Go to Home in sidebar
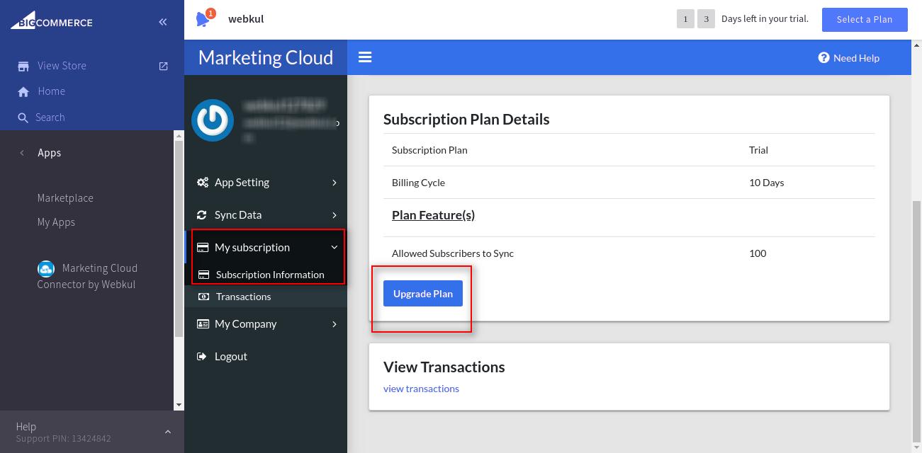Screen dimensions: 922x453 click(x=51, y=91)
